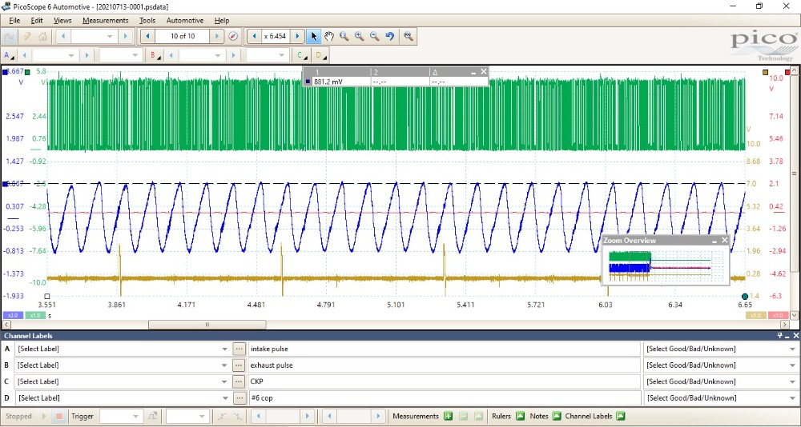Toggle Channel Labels panel display button

(621, 417)
